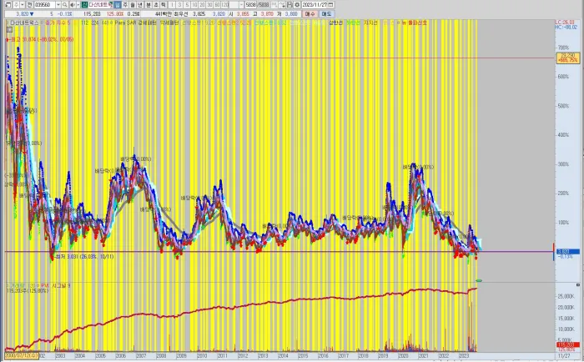
Task: Click the speaker sound icon in toolbar
Action: [73, 5]
